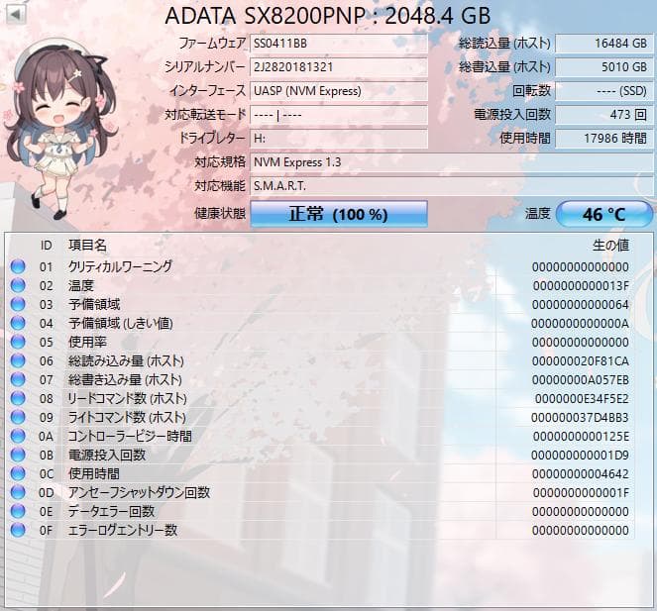Click status orb for ID 09 row
Viewport: 657px width, 611px height.
(18, 417)
